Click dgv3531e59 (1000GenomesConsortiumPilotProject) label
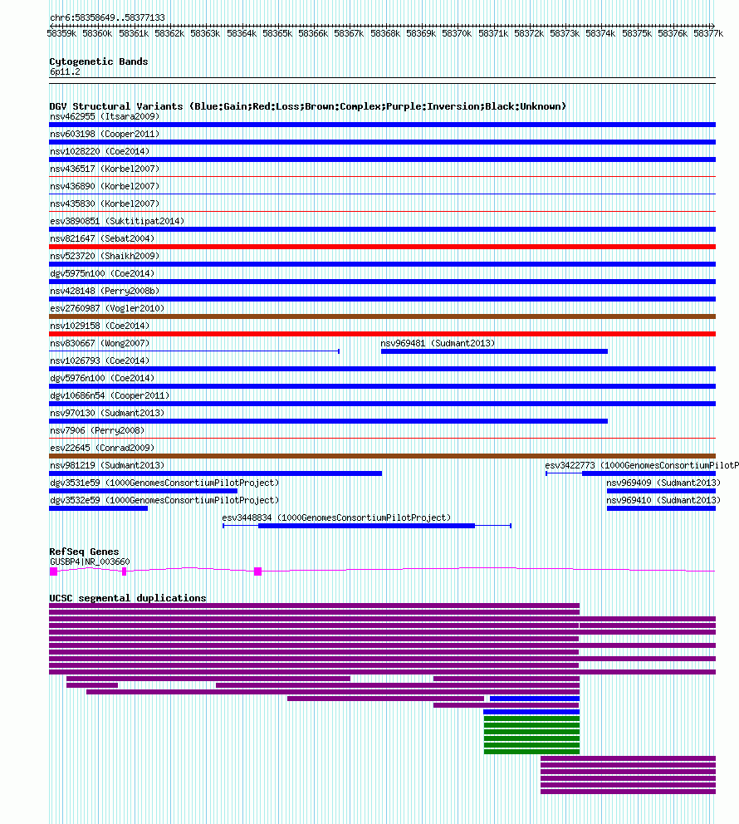This screenshot has width=739, height=824. pyautogui.click(x=164, y=483)
